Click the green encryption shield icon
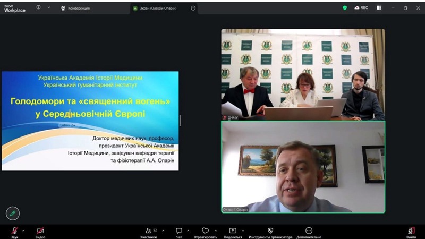This screenshot has height=239, width=425. click(344, 8)
